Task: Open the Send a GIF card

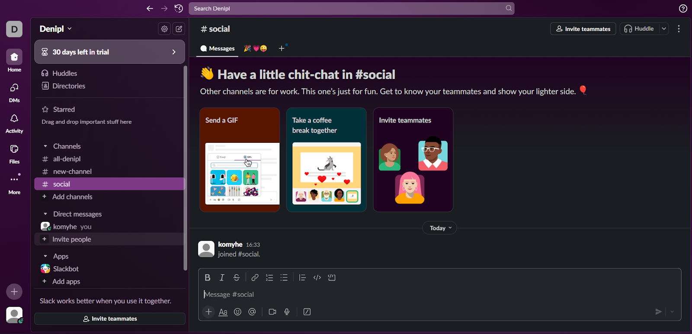Action: coord(240,160)
